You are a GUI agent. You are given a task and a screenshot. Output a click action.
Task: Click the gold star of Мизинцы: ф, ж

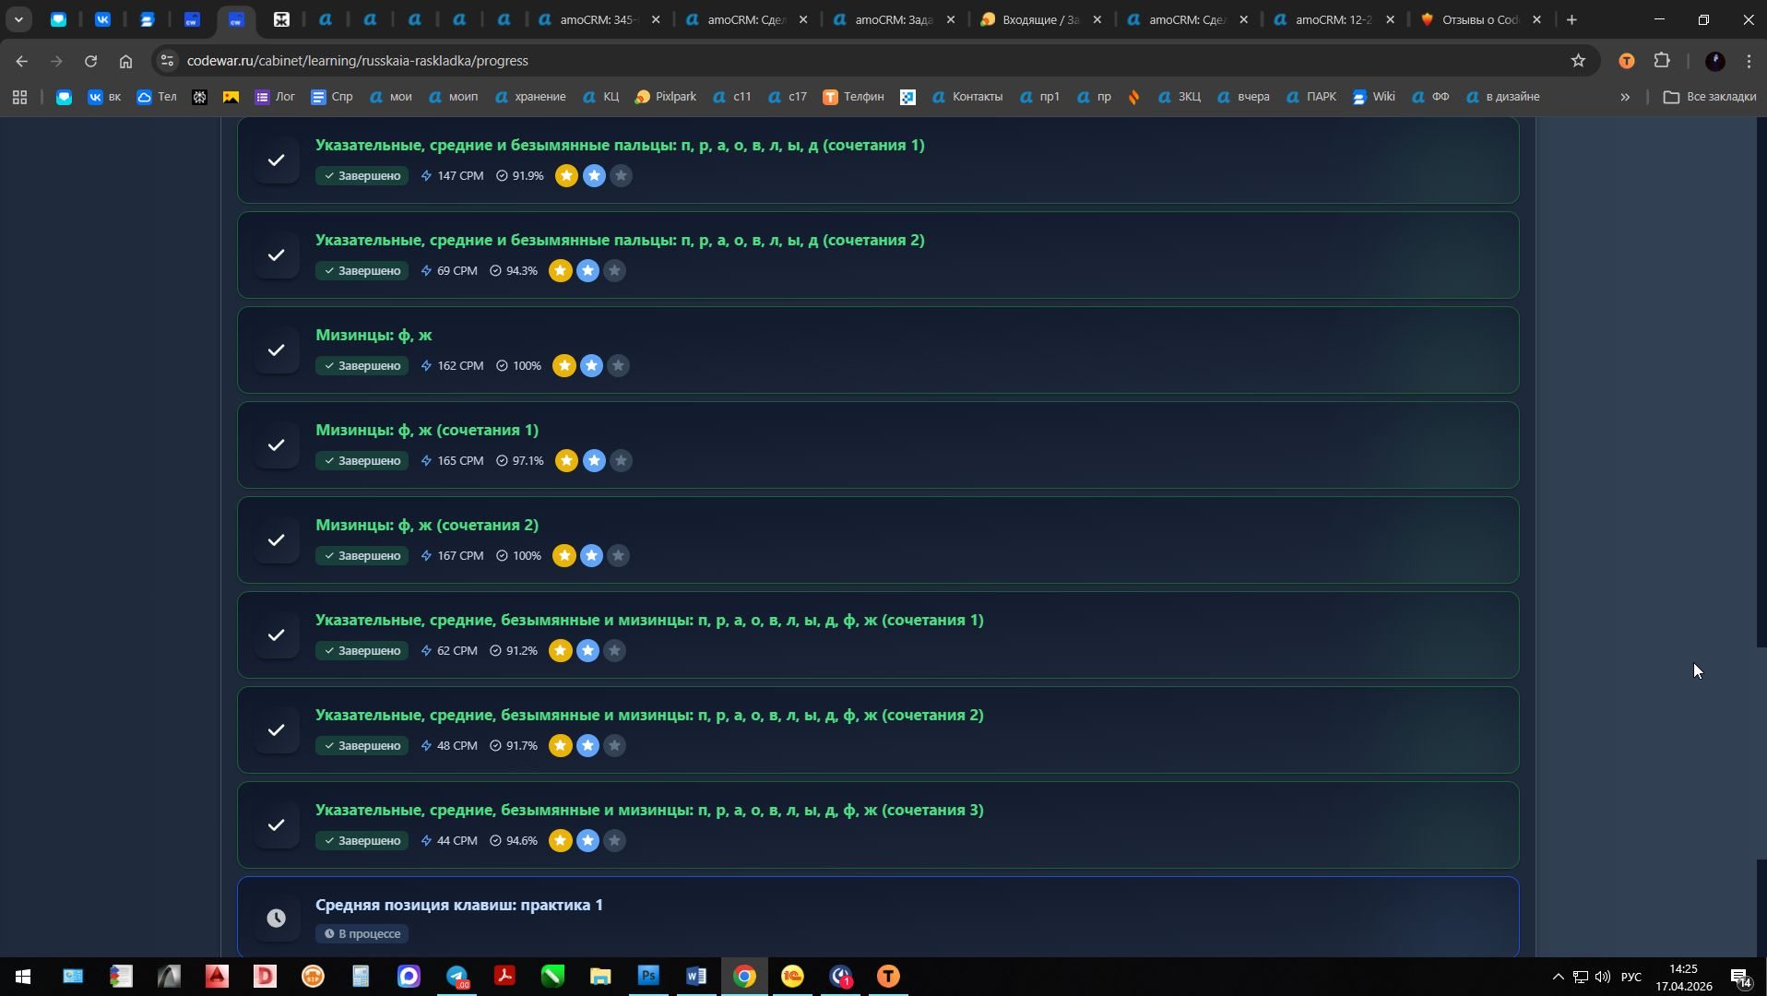[x=563, y=366]
